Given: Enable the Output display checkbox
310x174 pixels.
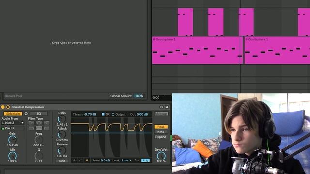Looking at the screenshot, I should tap(113, 114).
